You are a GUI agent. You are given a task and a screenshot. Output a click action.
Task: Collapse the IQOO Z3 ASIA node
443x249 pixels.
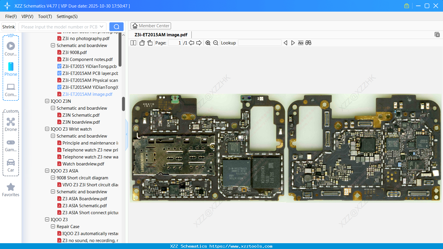(x=47, y=171)
